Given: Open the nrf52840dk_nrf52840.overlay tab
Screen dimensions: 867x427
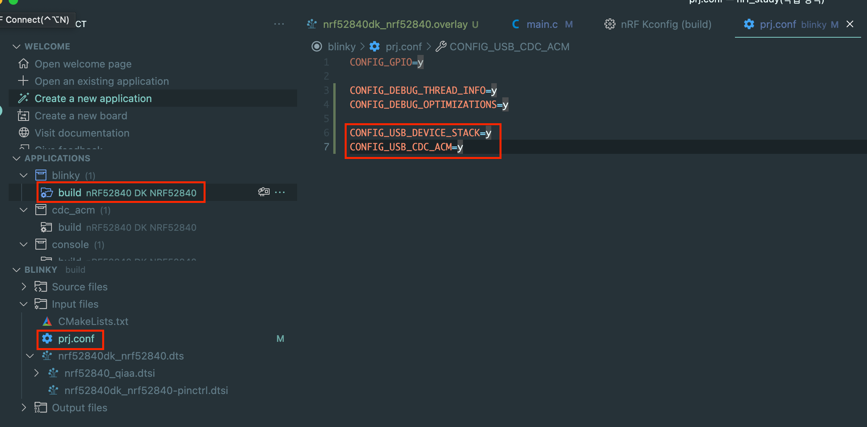Looking at the screenshot, I should (395, 24).
